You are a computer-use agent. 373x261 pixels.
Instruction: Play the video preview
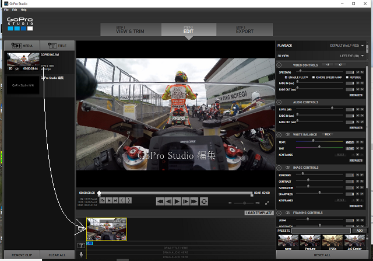(x=177, y=201)
